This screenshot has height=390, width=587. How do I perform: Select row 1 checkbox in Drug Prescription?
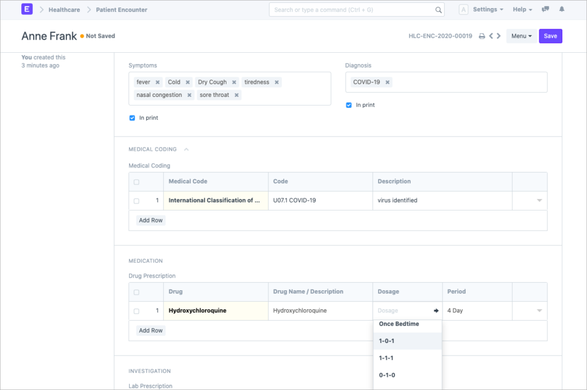click(136, 311)
